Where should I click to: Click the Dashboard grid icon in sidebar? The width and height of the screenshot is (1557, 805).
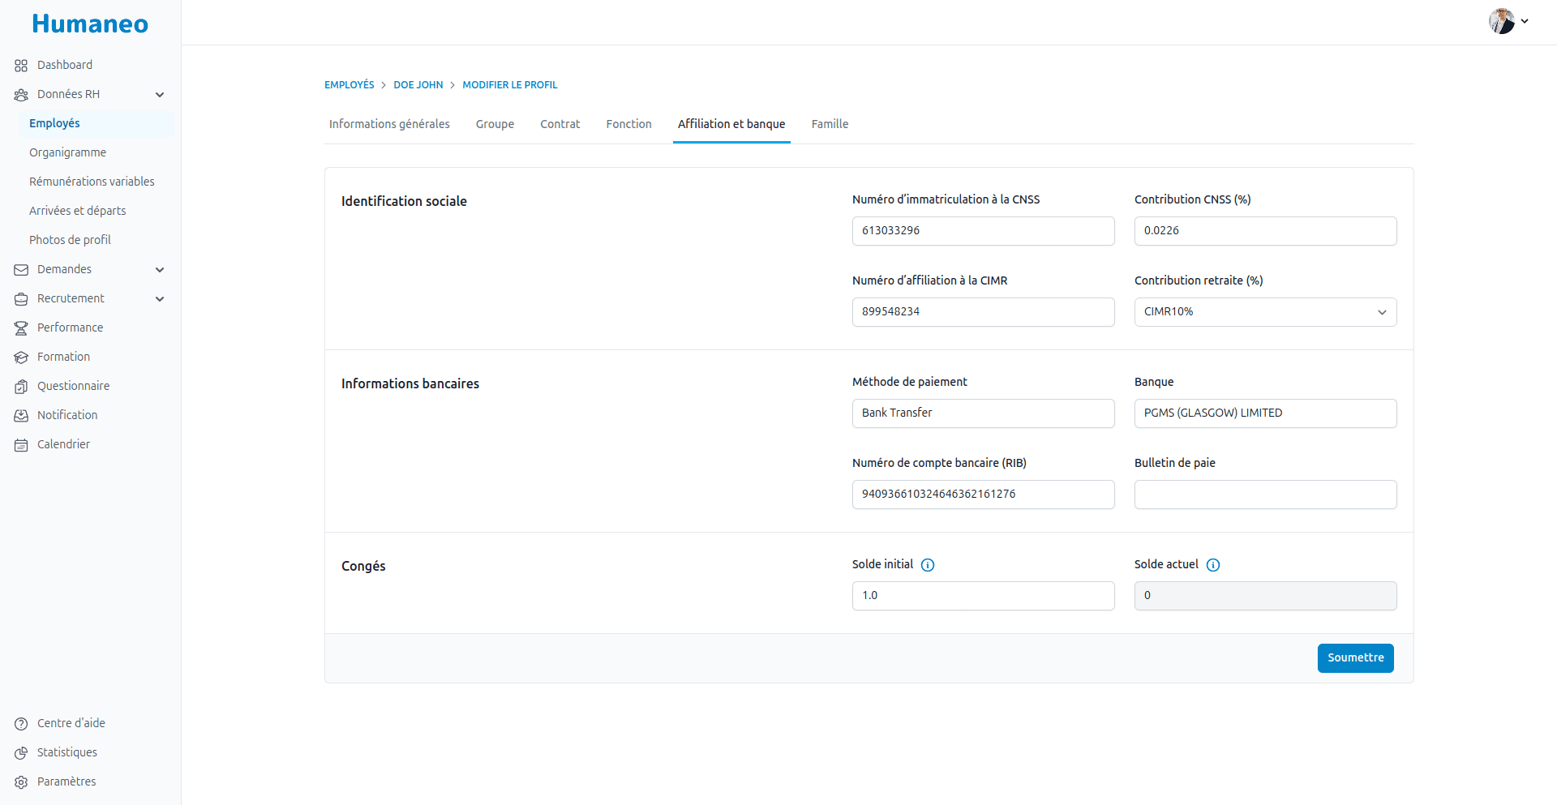tap(21, 66)
